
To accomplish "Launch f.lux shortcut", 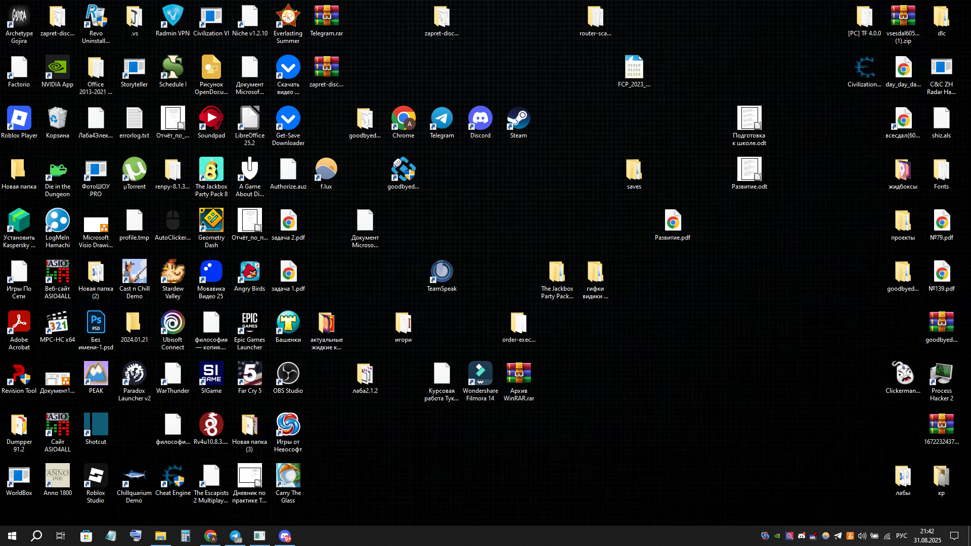I will (x=327, y=174).
